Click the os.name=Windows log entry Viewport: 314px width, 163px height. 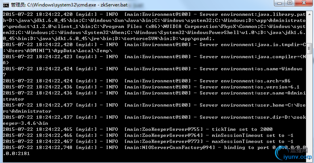pos(153,69)
